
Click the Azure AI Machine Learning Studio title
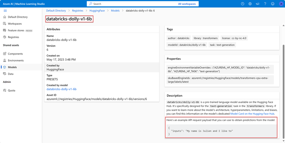click(x=24, y=4)
